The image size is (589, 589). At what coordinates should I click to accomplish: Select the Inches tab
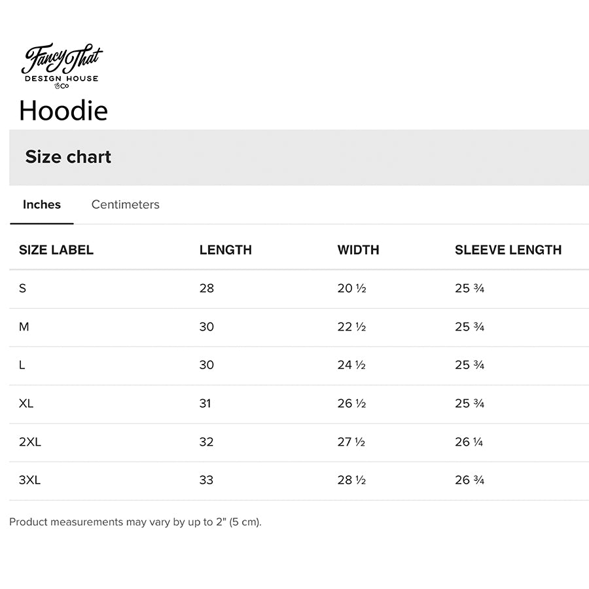[x=42, y=205]
